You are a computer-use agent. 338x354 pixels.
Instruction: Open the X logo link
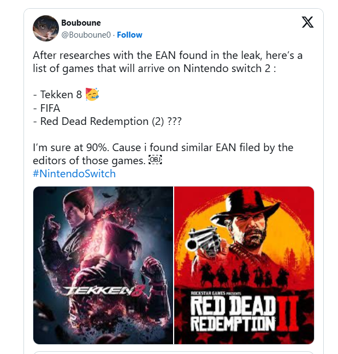[x=307, y=22]
